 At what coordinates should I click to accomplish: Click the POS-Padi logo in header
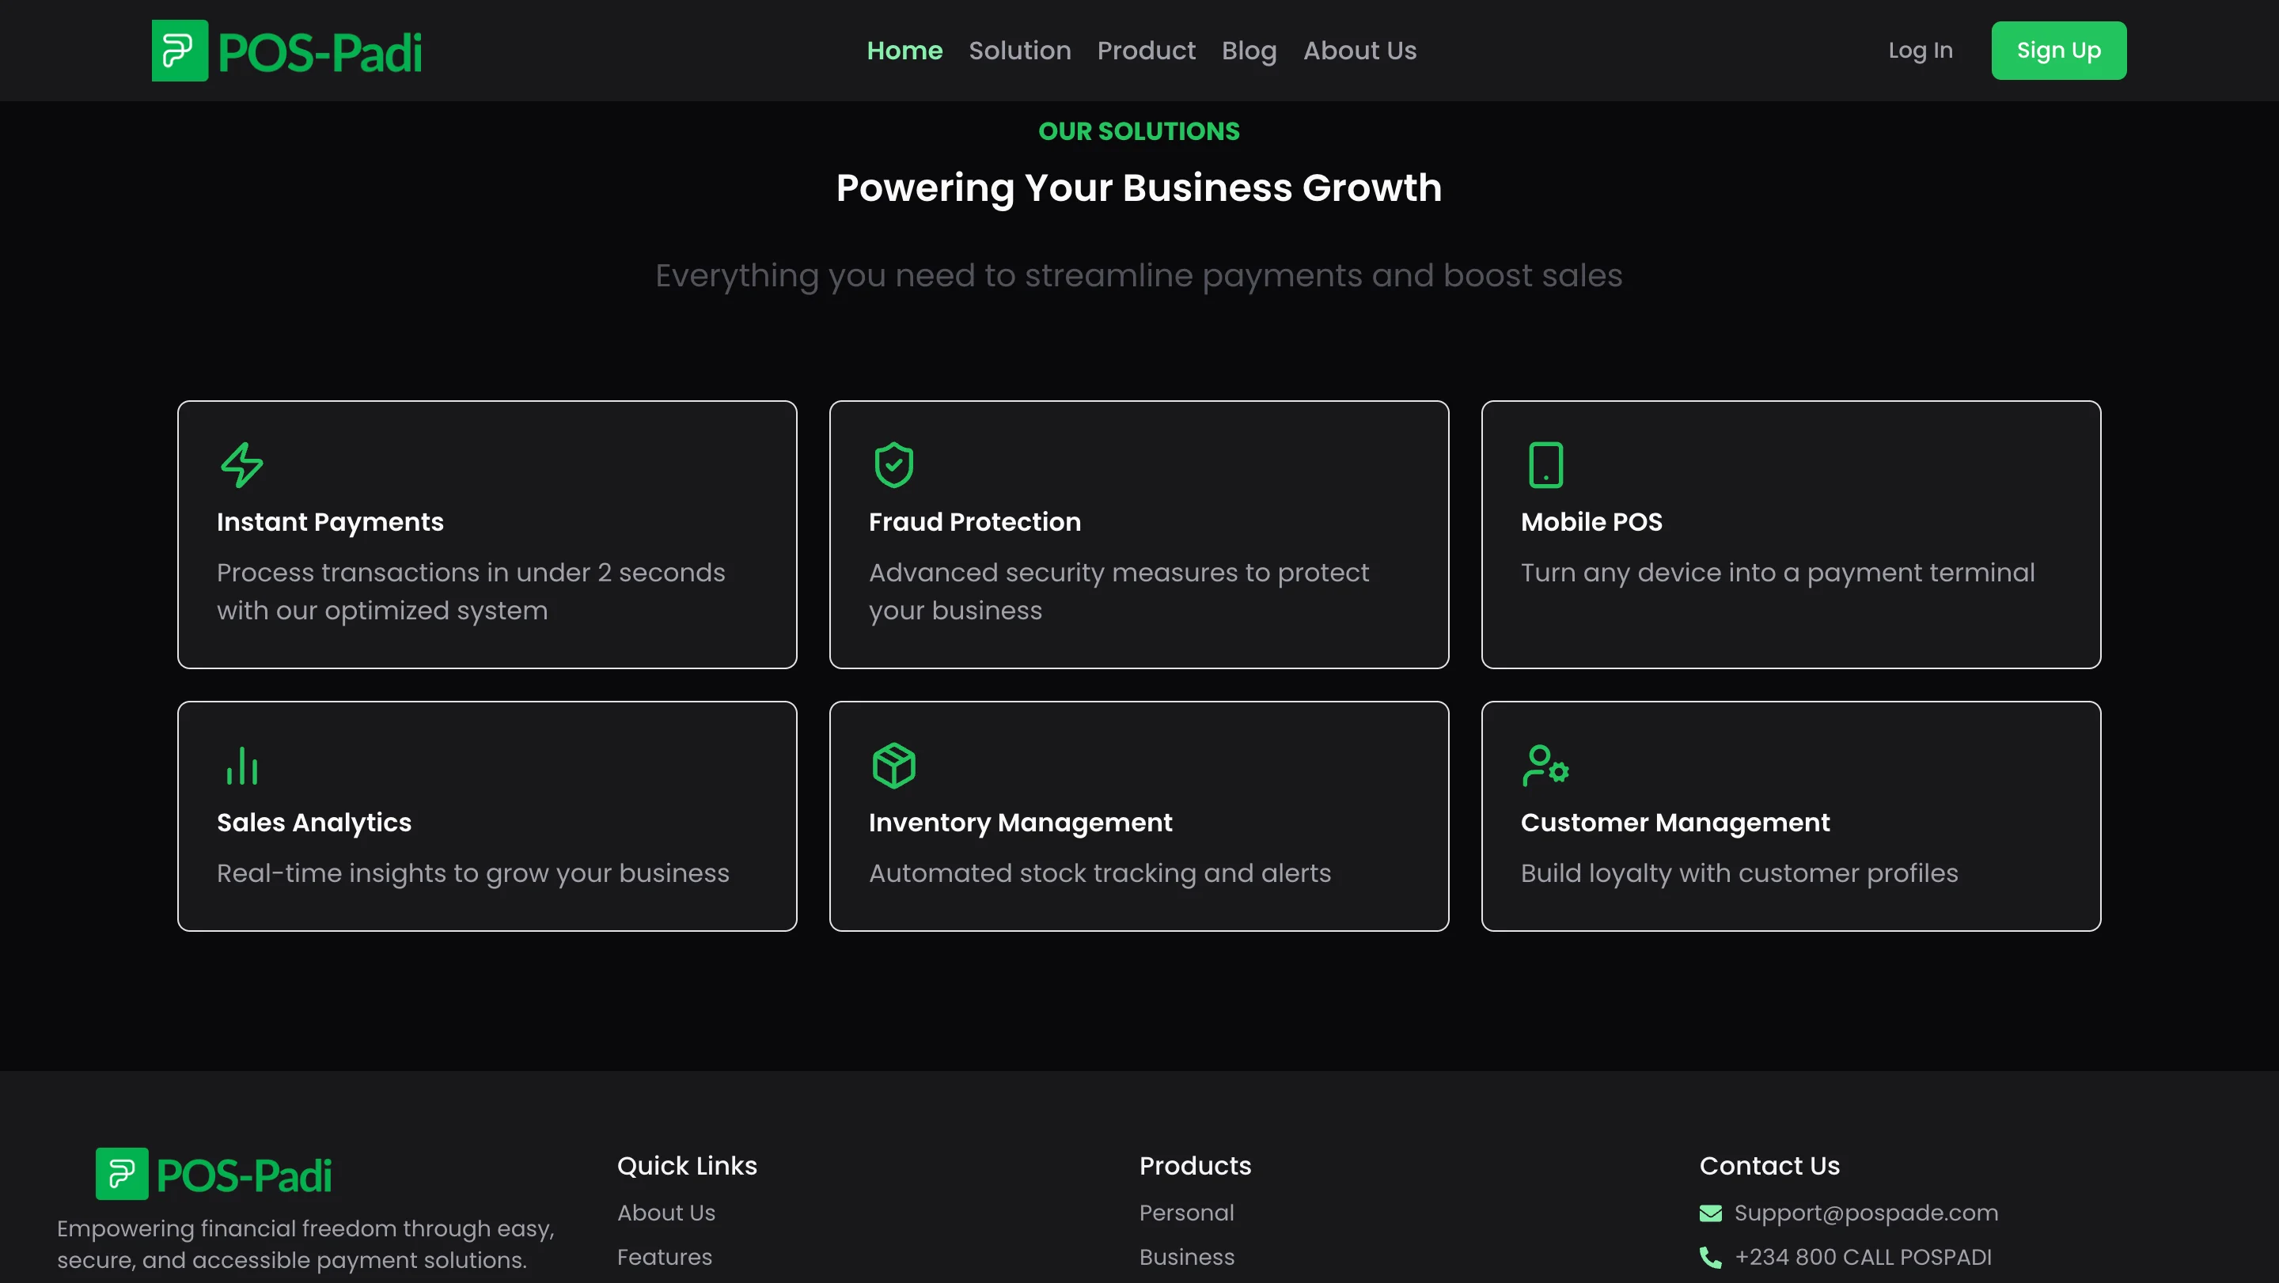tap(286, 51)
